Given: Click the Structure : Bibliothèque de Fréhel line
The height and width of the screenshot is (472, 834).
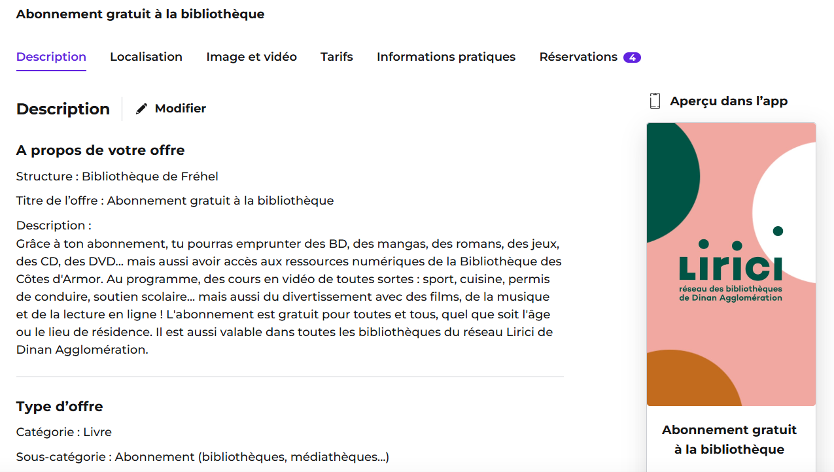Looking at the screenshot, I should pos(117,177).
